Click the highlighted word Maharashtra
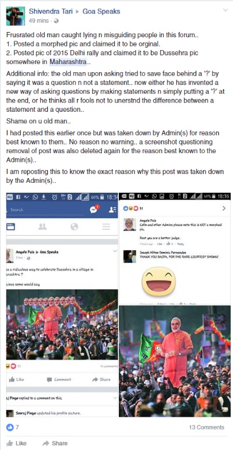The width and height of the screenshot is (233, 450). point(68,62)
